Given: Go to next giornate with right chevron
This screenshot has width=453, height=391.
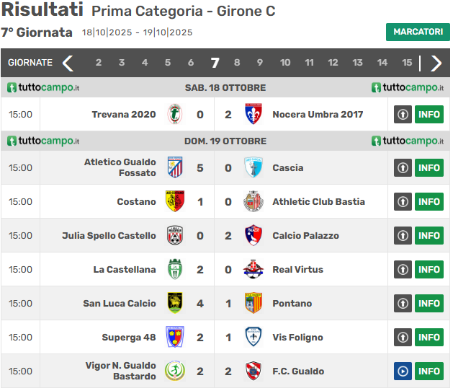Looking at the screenshot, I should [436, 63].
